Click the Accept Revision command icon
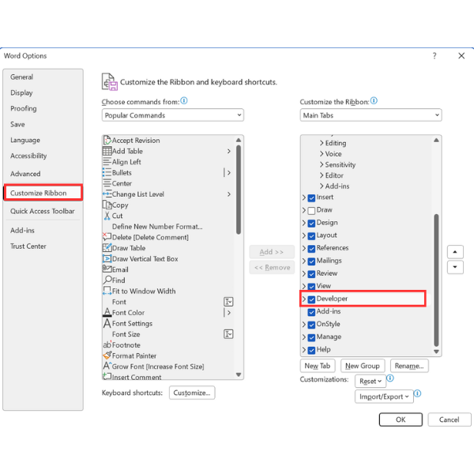Screen dimensions: 474x474 pos(107,141)
